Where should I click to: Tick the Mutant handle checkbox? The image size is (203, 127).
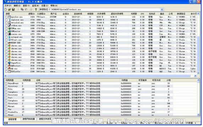click(x=6, y=107)
